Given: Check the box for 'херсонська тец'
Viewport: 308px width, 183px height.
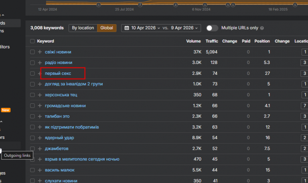Looking at the screenshot, I should 32,95.
